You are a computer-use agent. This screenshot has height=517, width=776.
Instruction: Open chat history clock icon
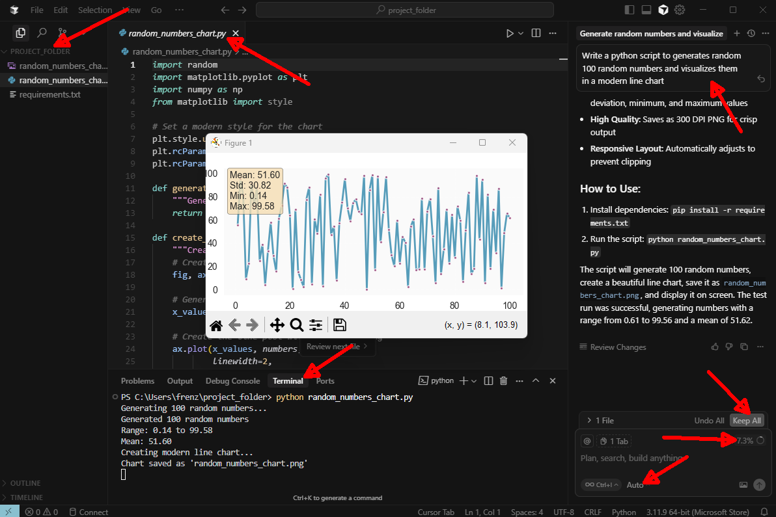click(x=751, y=33)
